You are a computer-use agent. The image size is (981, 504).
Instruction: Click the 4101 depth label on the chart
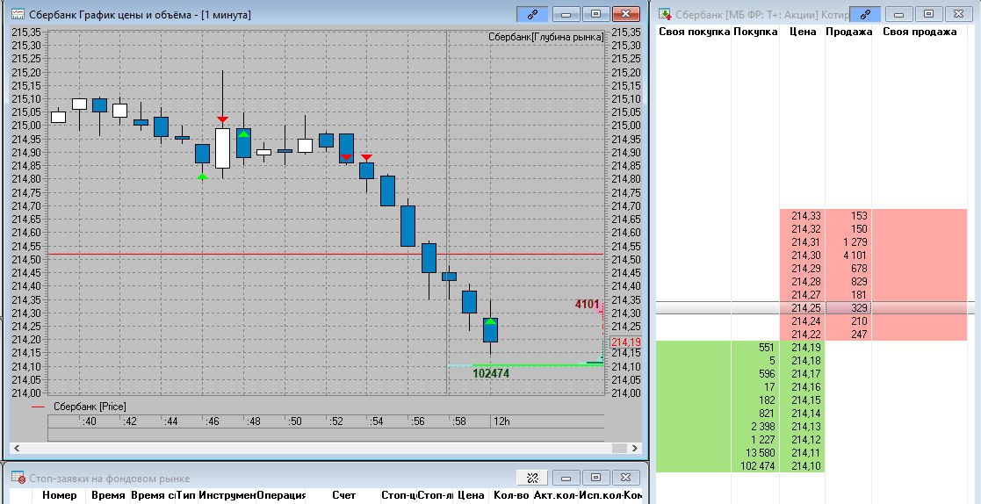pos(587,304)
